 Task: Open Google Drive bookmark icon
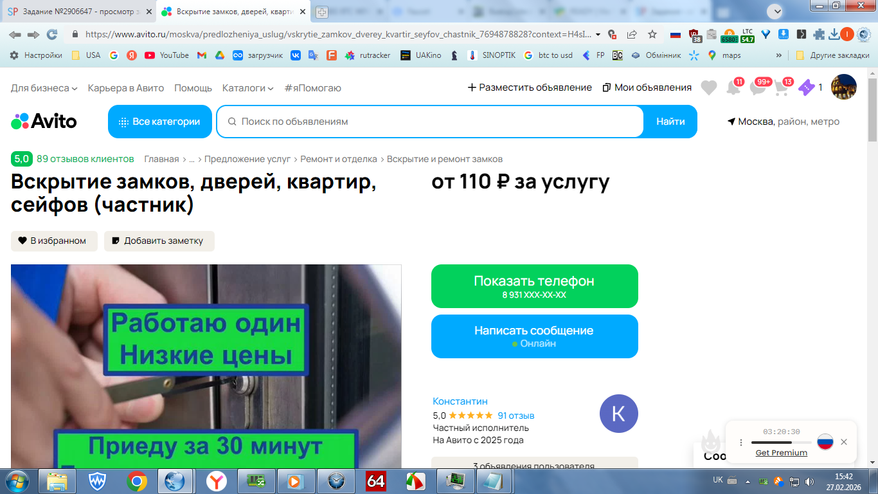(219, 55)
